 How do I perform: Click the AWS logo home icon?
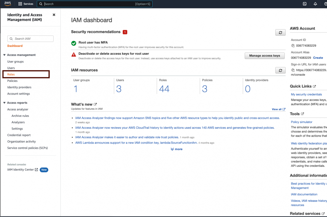8,4
